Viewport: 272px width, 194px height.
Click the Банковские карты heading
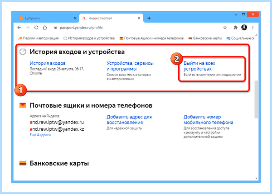59,163
